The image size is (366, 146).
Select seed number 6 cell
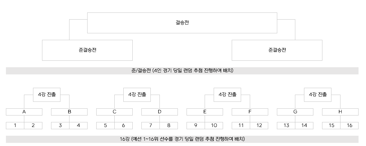coord(123,125)
